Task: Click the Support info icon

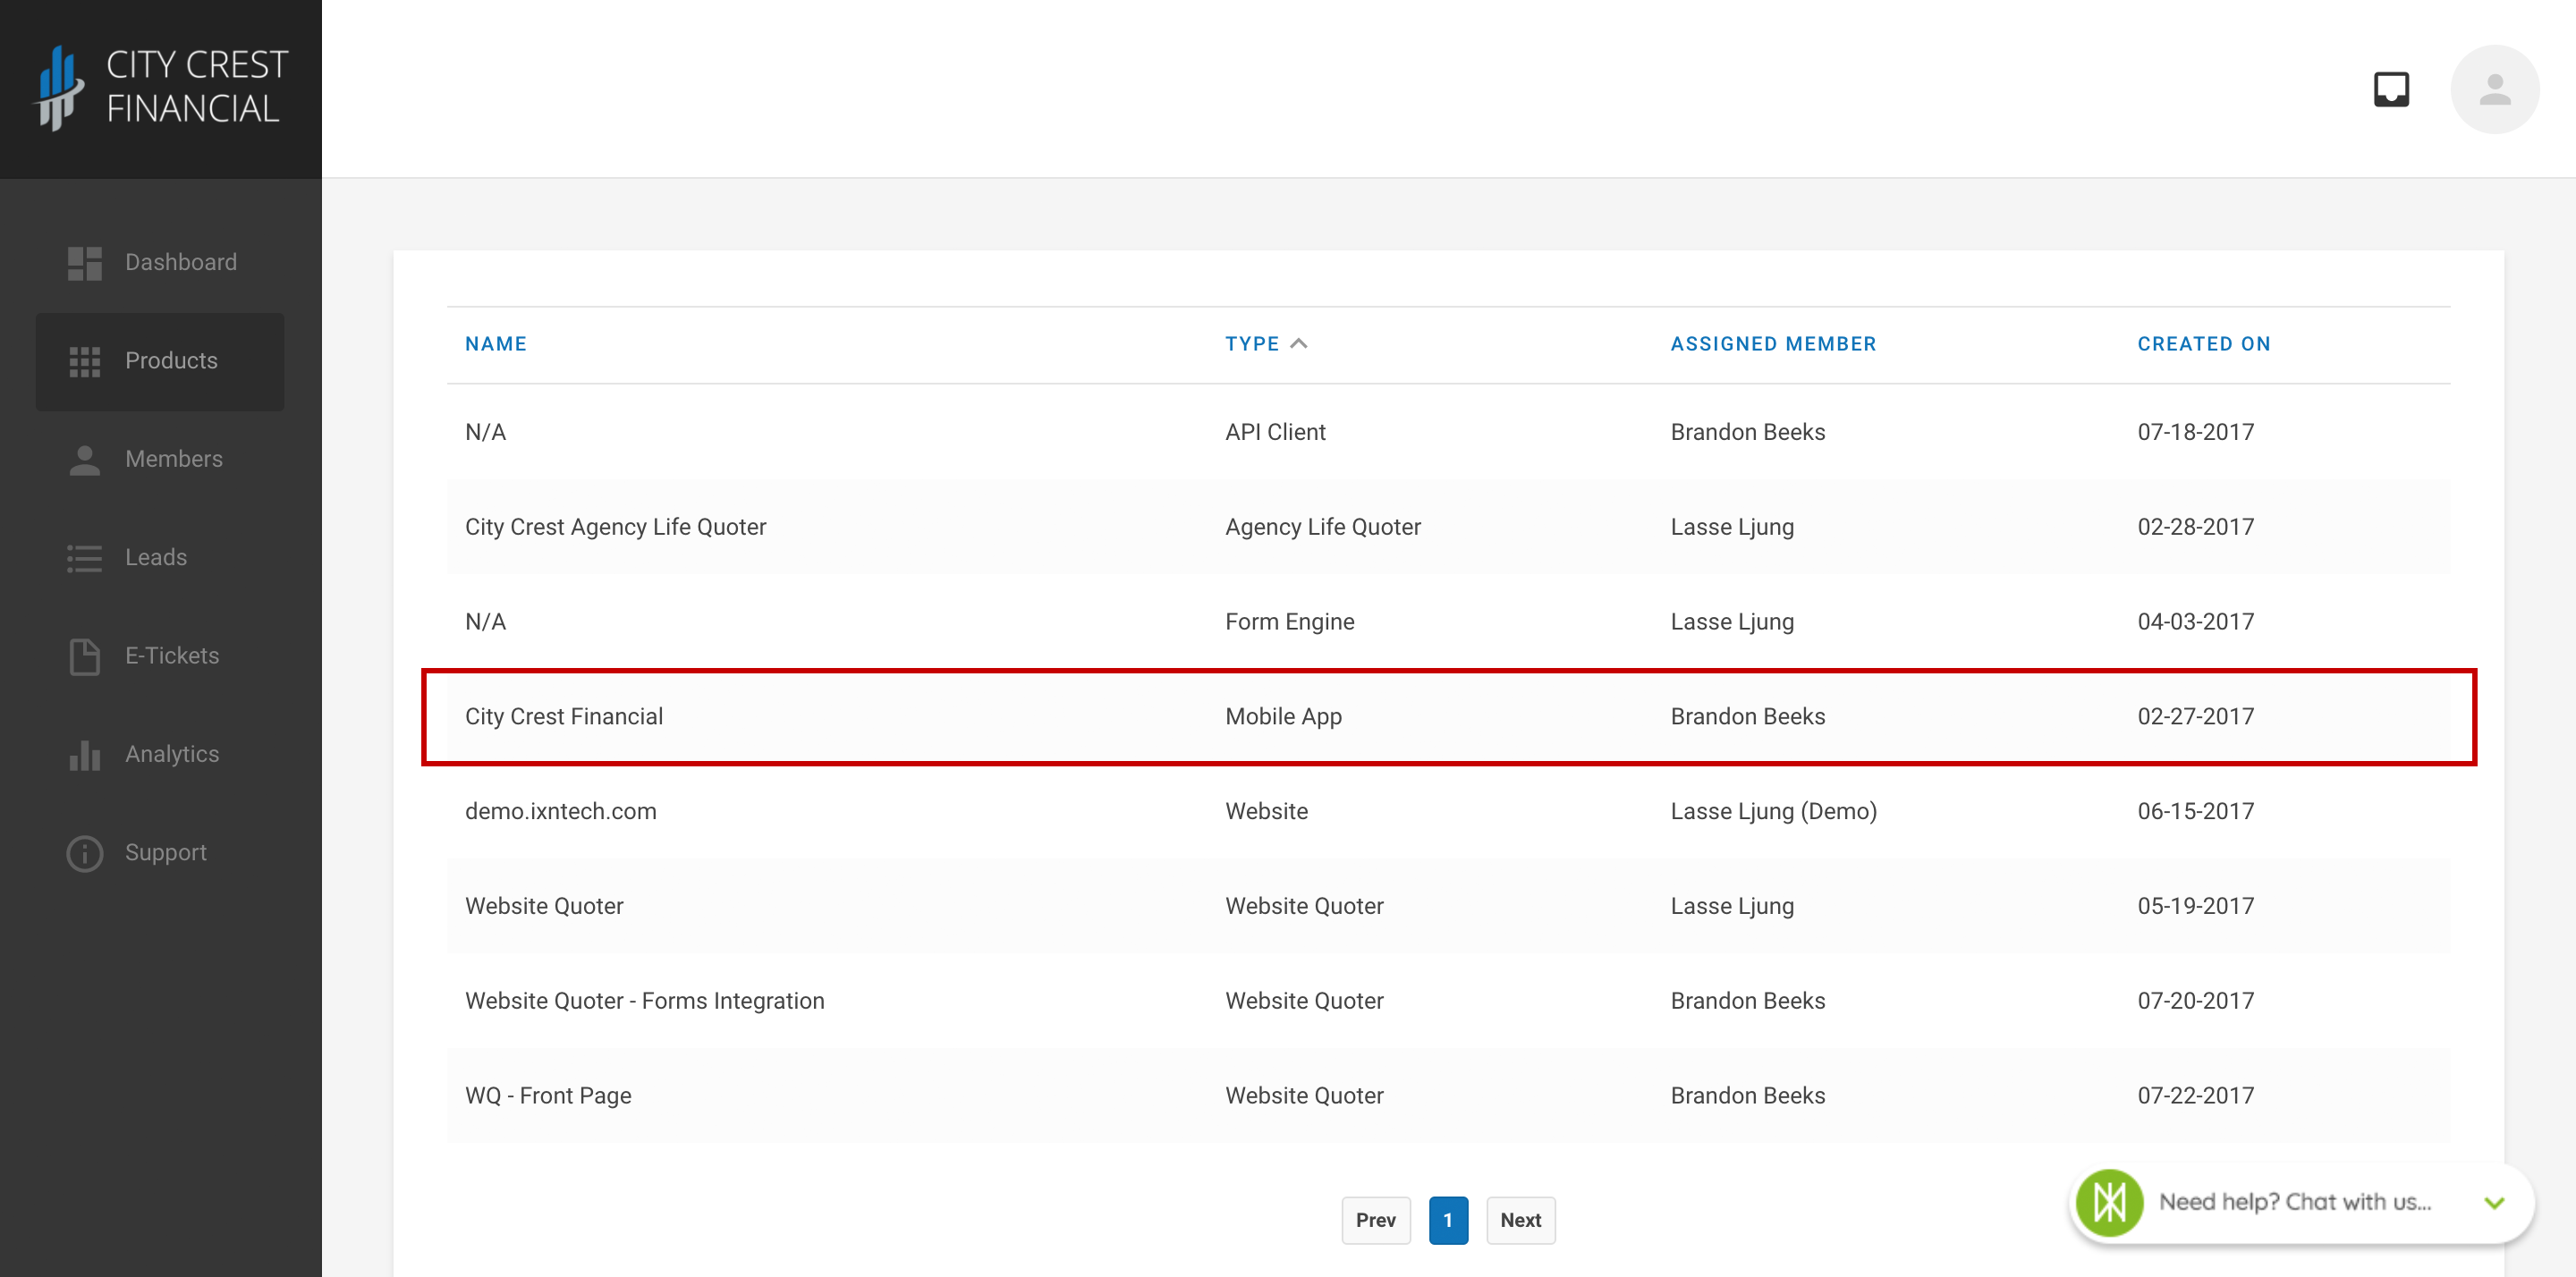Action: coord(85,853)
